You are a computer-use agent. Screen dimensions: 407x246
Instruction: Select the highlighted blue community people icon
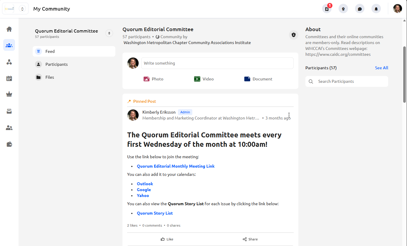pyautogui.click(x=9, y=45)
